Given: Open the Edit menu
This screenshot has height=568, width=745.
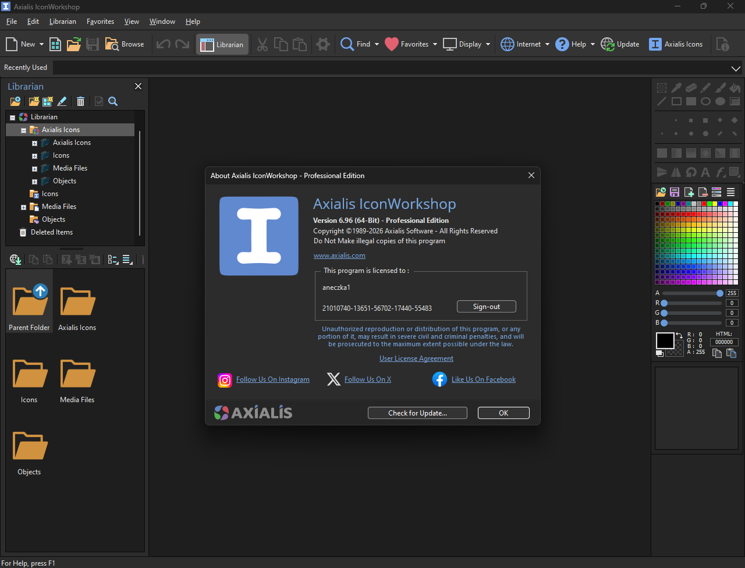Looking at the screenshot, I should click(33, 22).
